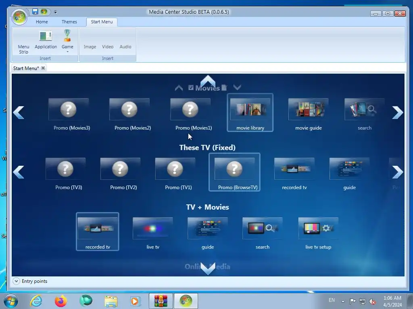413x309 pixels.
Task: Click right arrow of the Movies strip
Action: click(x=397, y=113)
